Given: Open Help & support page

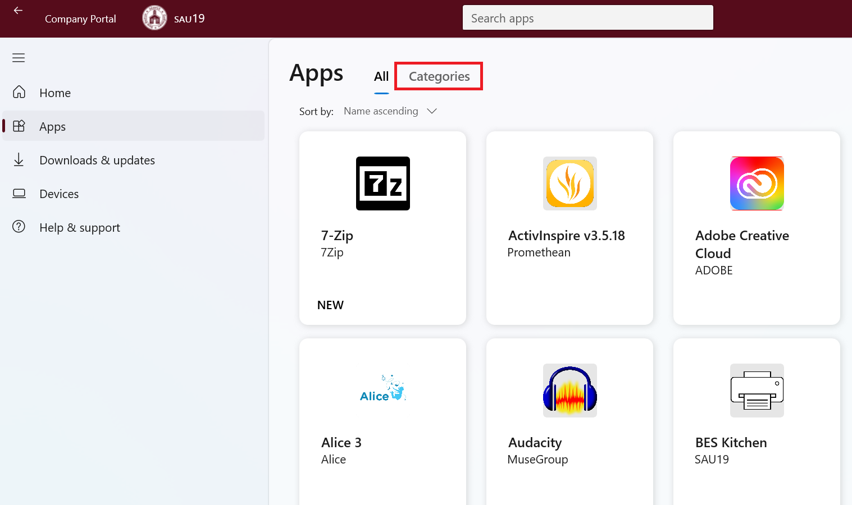Looking at the screenshot, I should [134, 227].
